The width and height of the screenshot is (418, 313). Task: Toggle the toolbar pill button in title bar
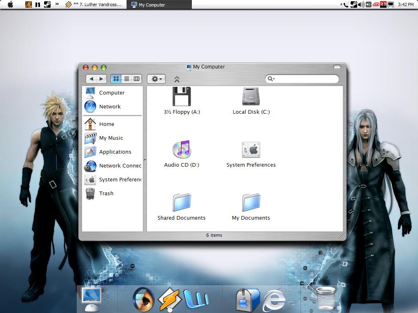[337, 67]
